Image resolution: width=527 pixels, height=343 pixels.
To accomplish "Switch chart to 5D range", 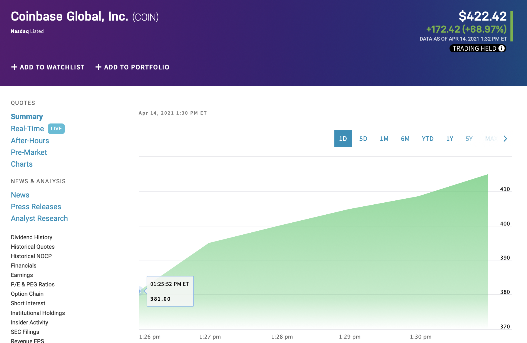I will [x=363, y=139].
